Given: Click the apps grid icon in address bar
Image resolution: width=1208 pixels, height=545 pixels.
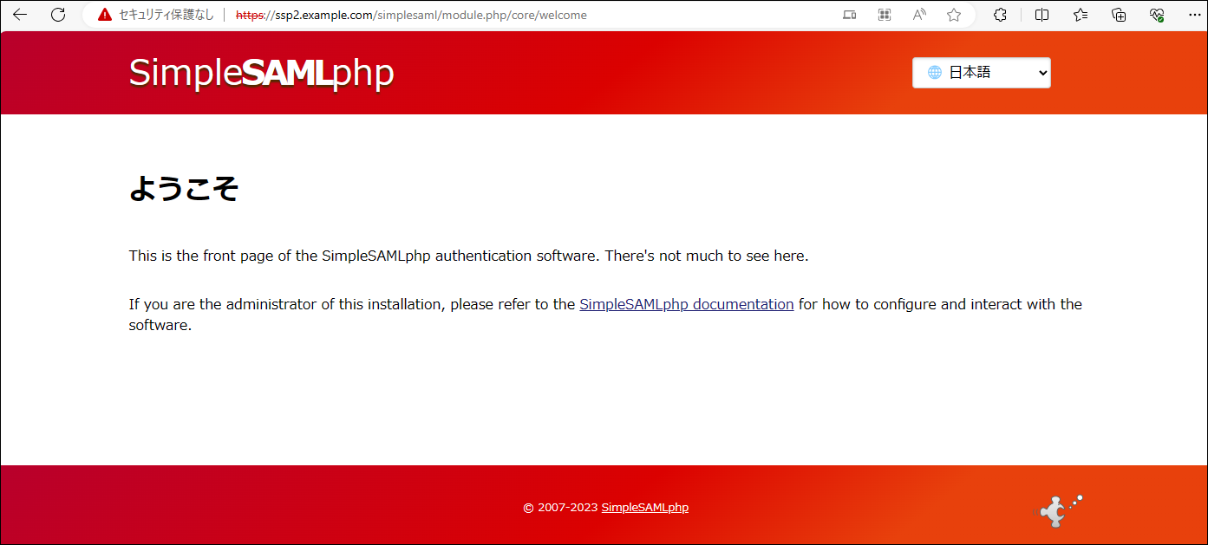Looking at the screenshot, I should (x=885, y=15).
